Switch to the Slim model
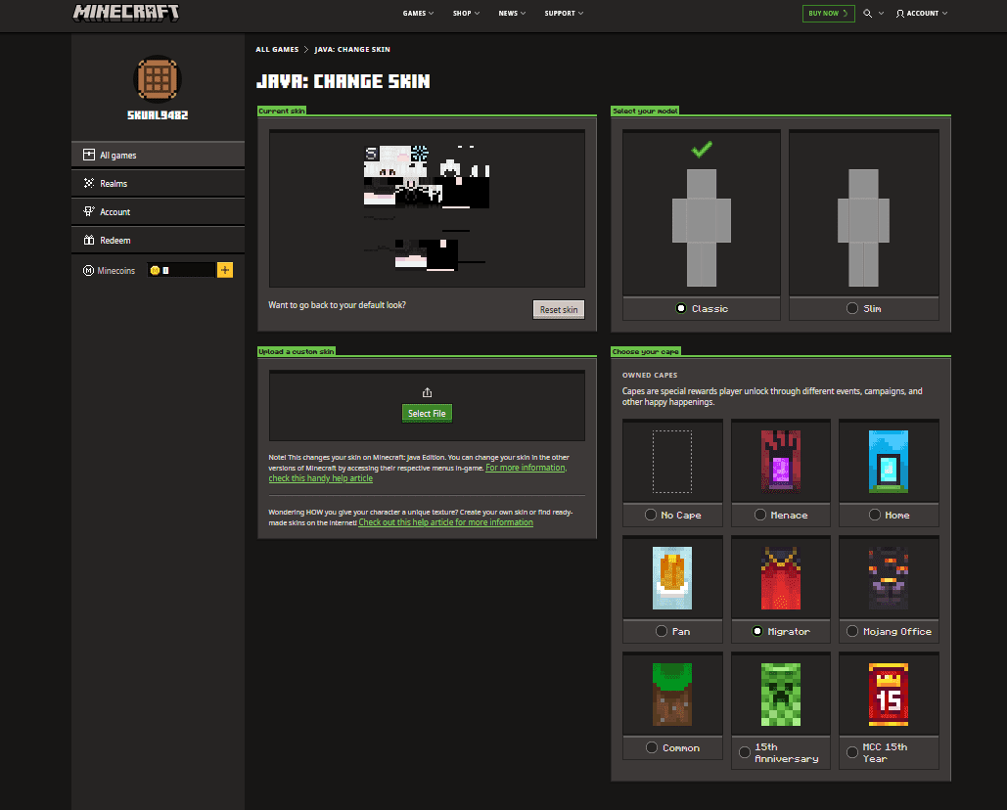Viewport: 1007px width, 810px height. coord(850,309)
